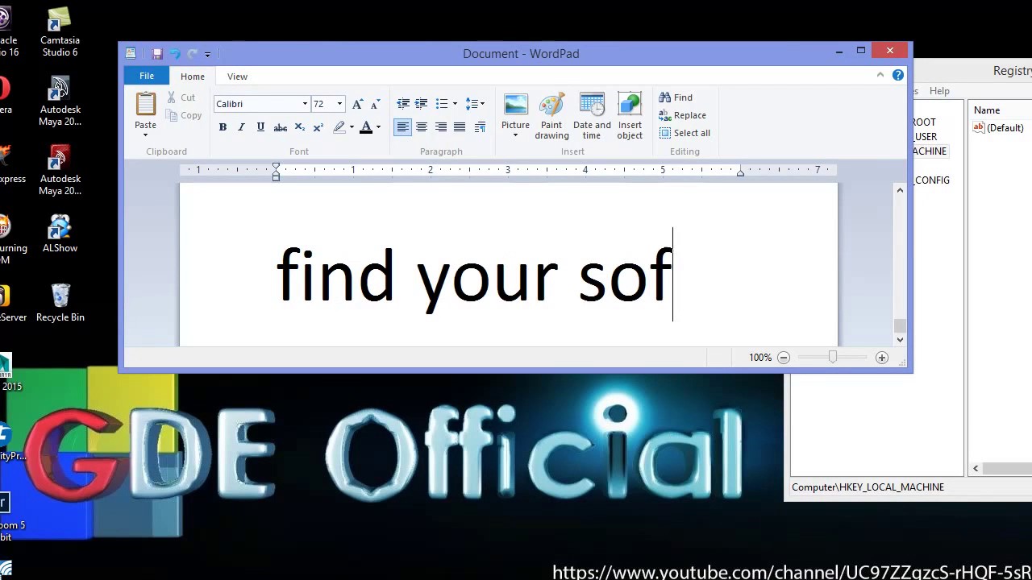Screen dimensions: 1032x580
Task: Save the document from quick access toolbar
Action: [x=157, y=53]
